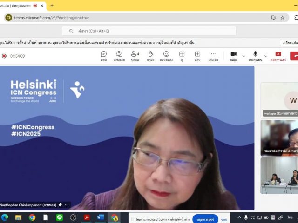Open options for Nanthaphan's video tile
The height and width of the screenshot is (223, 298).
click(67, 205)
